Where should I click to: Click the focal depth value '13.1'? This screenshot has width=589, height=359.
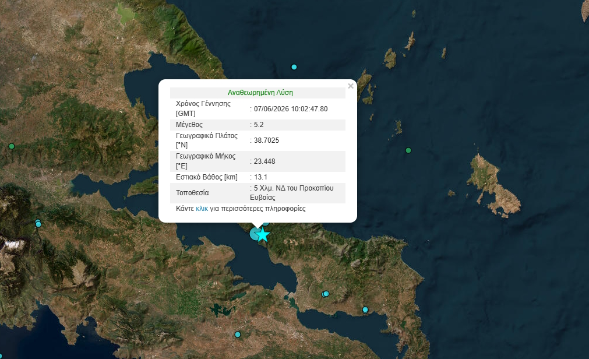tap(260, 177)
